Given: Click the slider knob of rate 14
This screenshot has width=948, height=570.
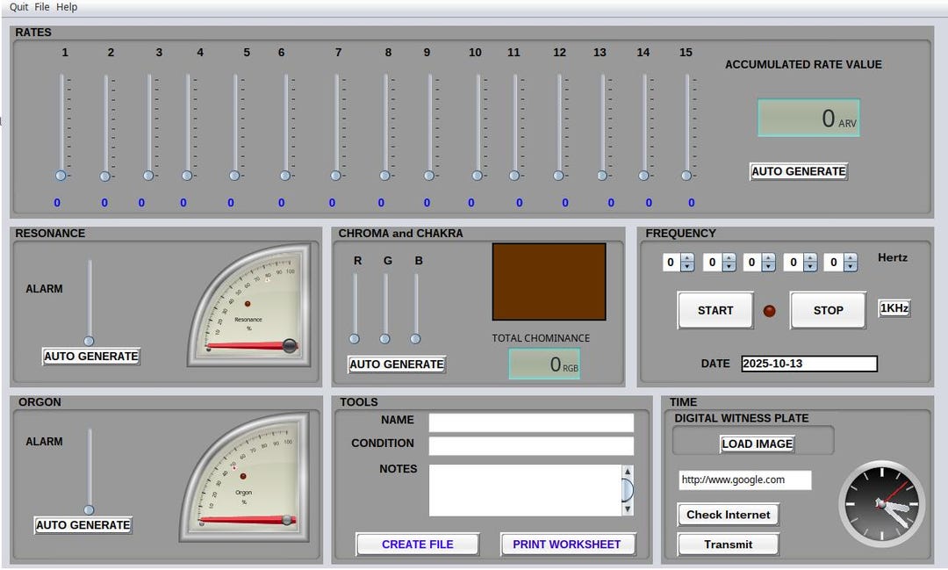Looking at the screenshot, I should coord(644,176).
